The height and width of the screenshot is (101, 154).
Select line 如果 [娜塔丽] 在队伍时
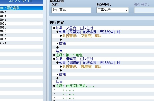[103, 59]
